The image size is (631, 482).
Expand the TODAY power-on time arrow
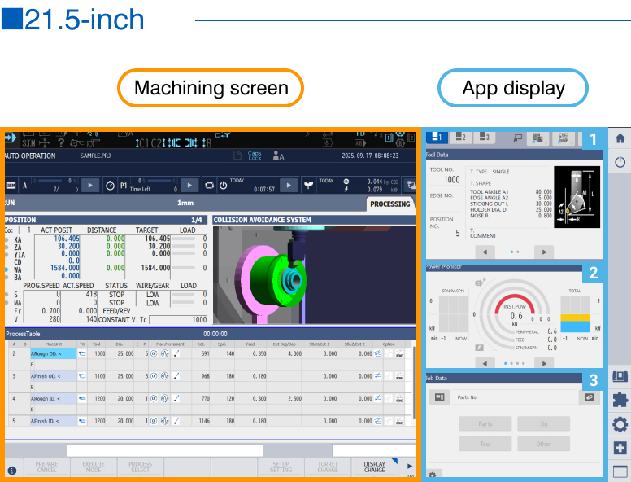[x=289, y=185]
